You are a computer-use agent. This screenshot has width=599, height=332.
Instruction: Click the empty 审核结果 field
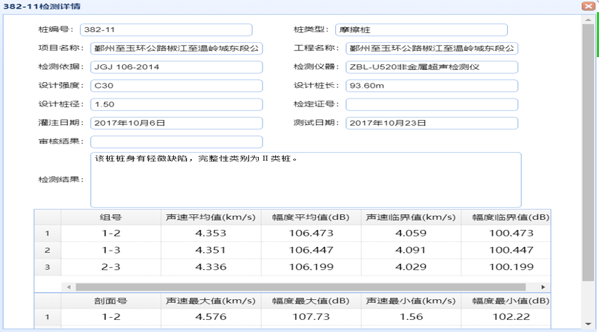coord(177,141)
